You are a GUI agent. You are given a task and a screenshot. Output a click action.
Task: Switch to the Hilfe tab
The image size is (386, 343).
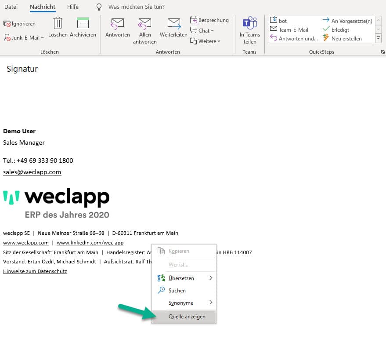(x=73, y=7)
